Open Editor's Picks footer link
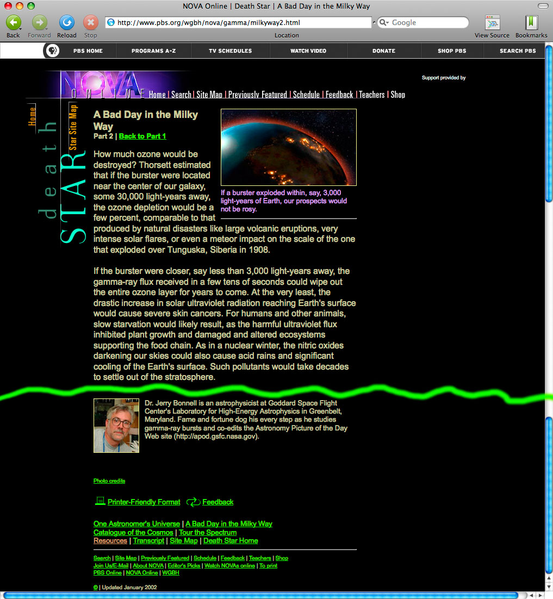 click(184, 565)
